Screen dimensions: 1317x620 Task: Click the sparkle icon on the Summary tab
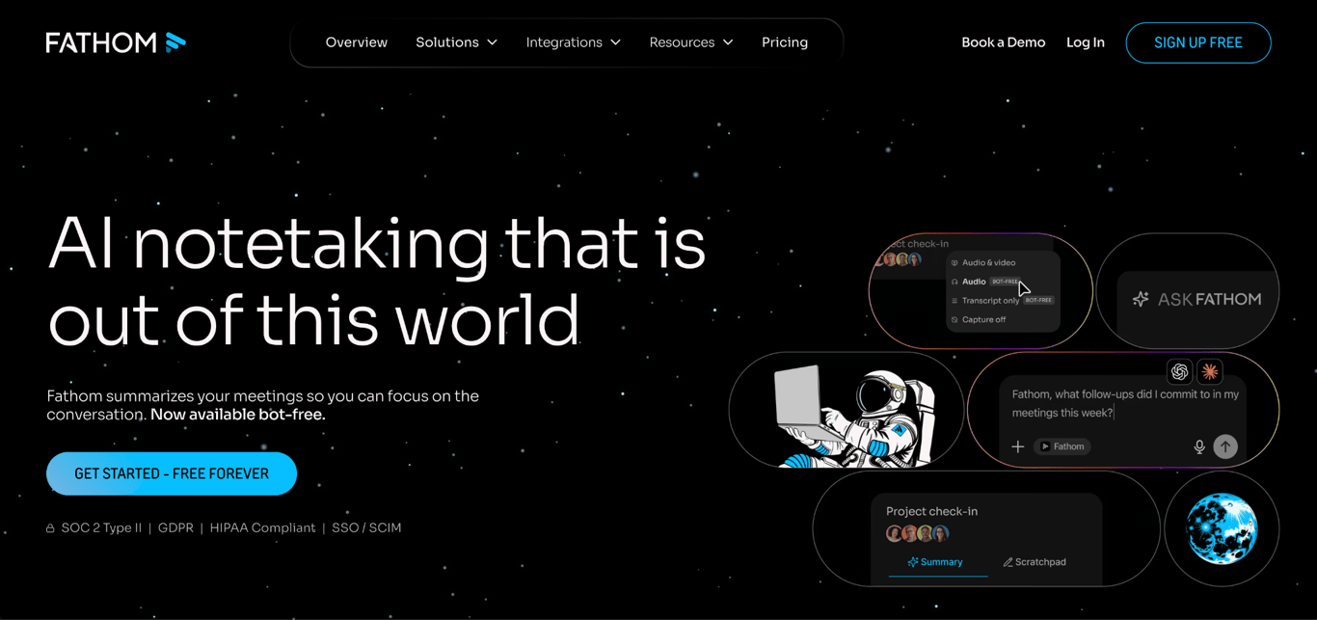tap(912, 562)
